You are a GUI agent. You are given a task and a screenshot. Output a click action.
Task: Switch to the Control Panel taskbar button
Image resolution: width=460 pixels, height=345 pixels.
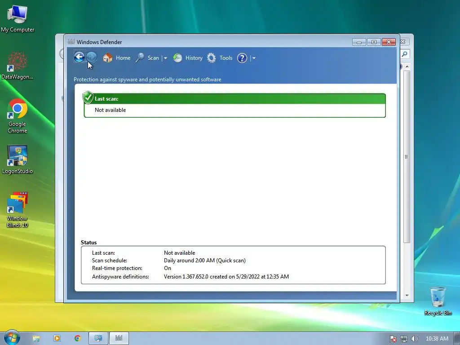click(98, 339)
